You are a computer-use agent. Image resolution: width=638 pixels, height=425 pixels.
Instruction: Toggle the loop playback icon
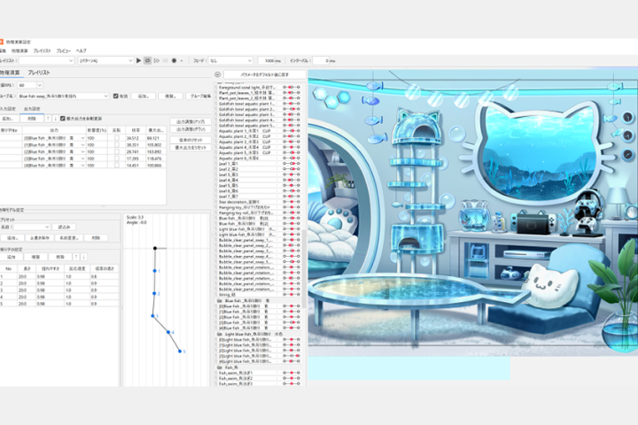pos(148,60)
